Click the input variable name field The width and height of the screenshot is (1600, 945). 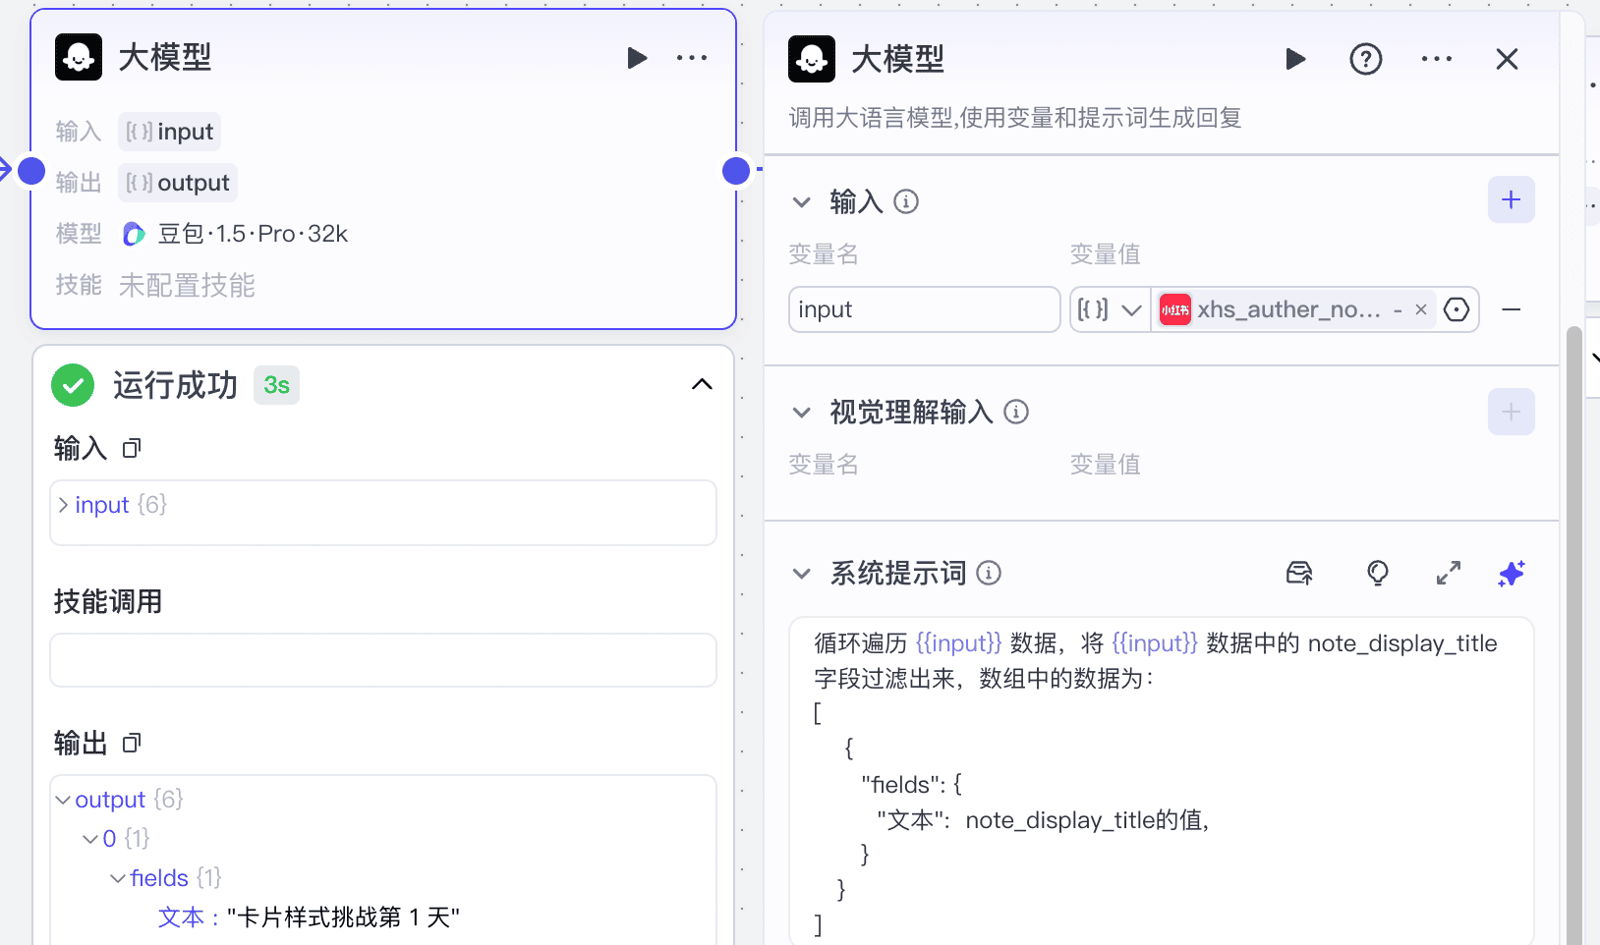(923, 308)
